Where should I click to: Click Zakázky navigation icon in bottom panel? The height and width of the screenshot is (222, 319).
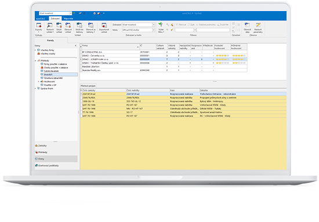(37, 145)
